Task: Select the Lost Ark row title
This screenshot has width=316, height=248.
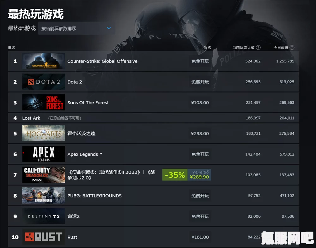Action: click(x=31, y=118)
